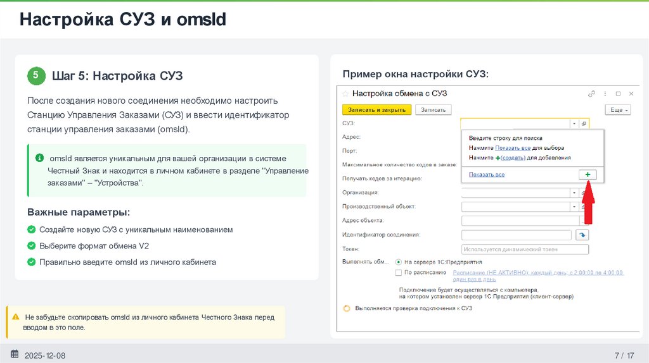Click Записать и закрыть button
Screen dimensions: 649x363
(x=376, y=110)
